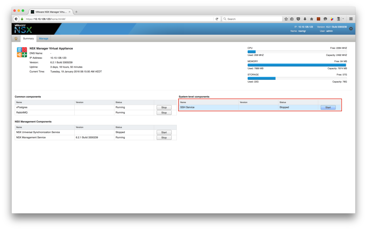Viewport: 367px width, 230px height.
Task: Start NSX Universal Synchronization Service
Action: point(164,132)
